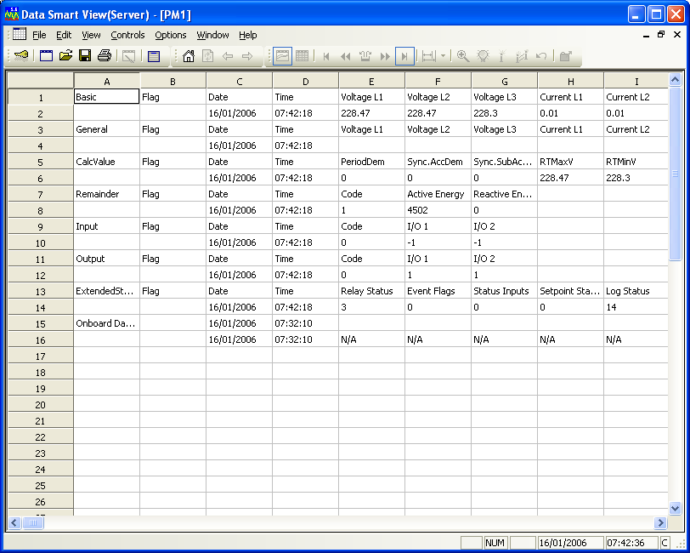The height and width of the screenshot is (553, 690).
Task: Switch to graph view icon
Action: pos(282,56)
